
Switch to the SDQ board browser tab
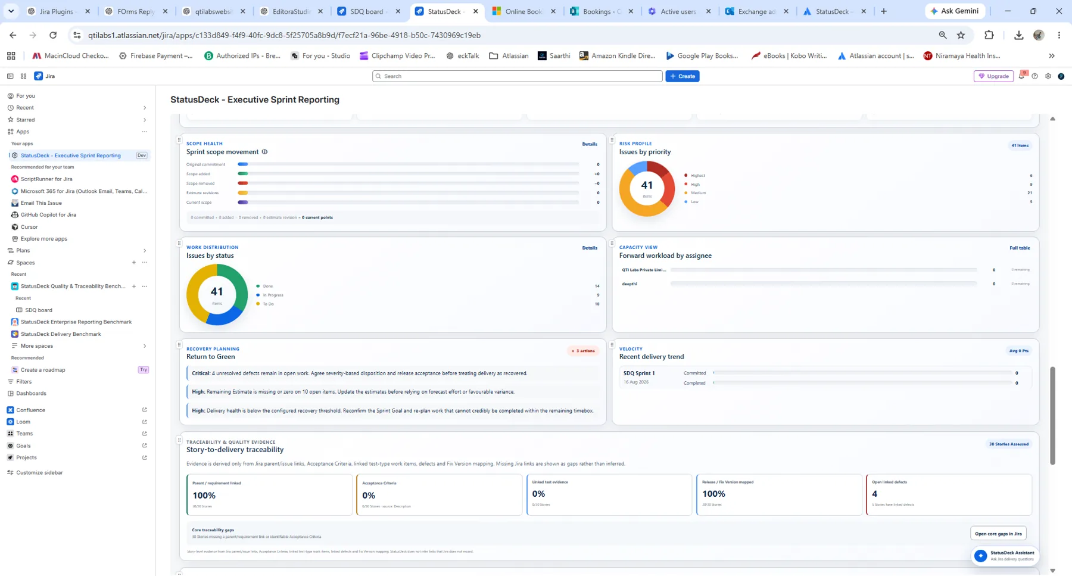pyautogui.click(x=369, y=11)
